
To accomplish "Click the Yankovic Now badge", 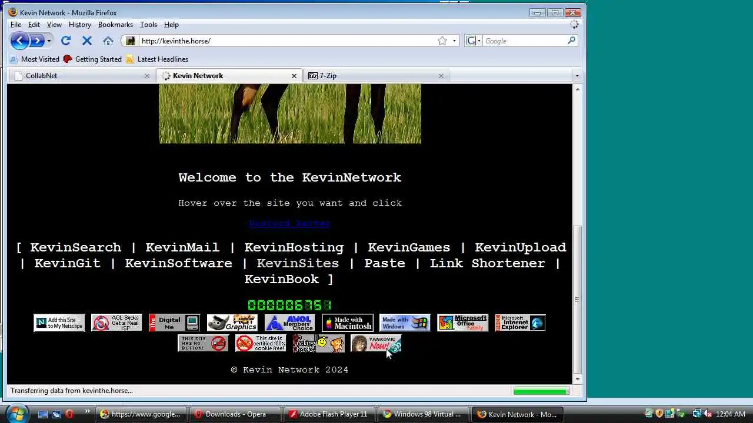I will (376, 344).
